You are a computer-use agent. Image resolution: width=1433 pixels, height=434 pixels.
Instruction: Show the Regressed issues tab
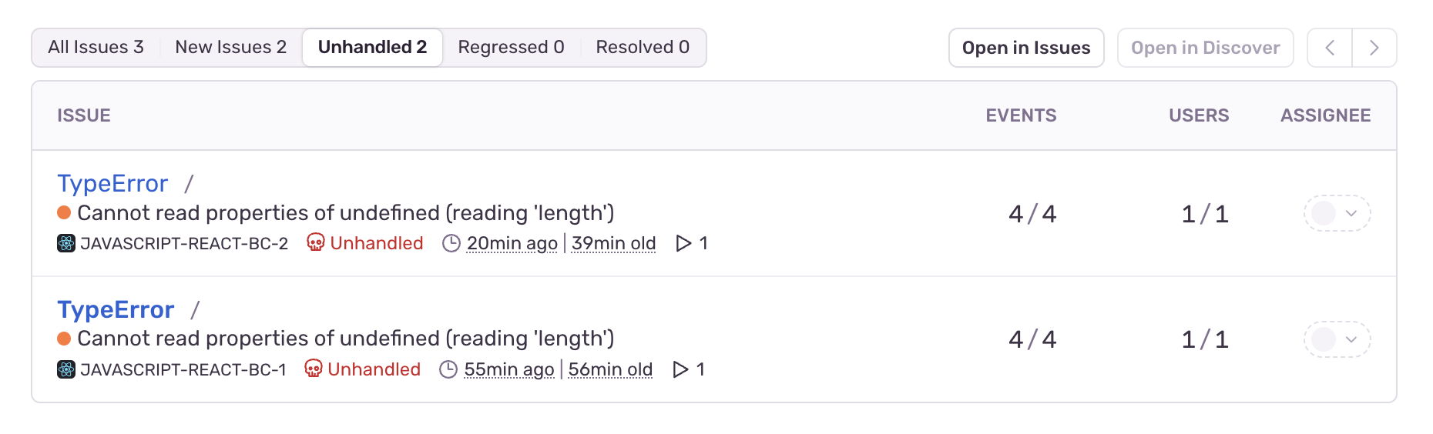(511, 48)
